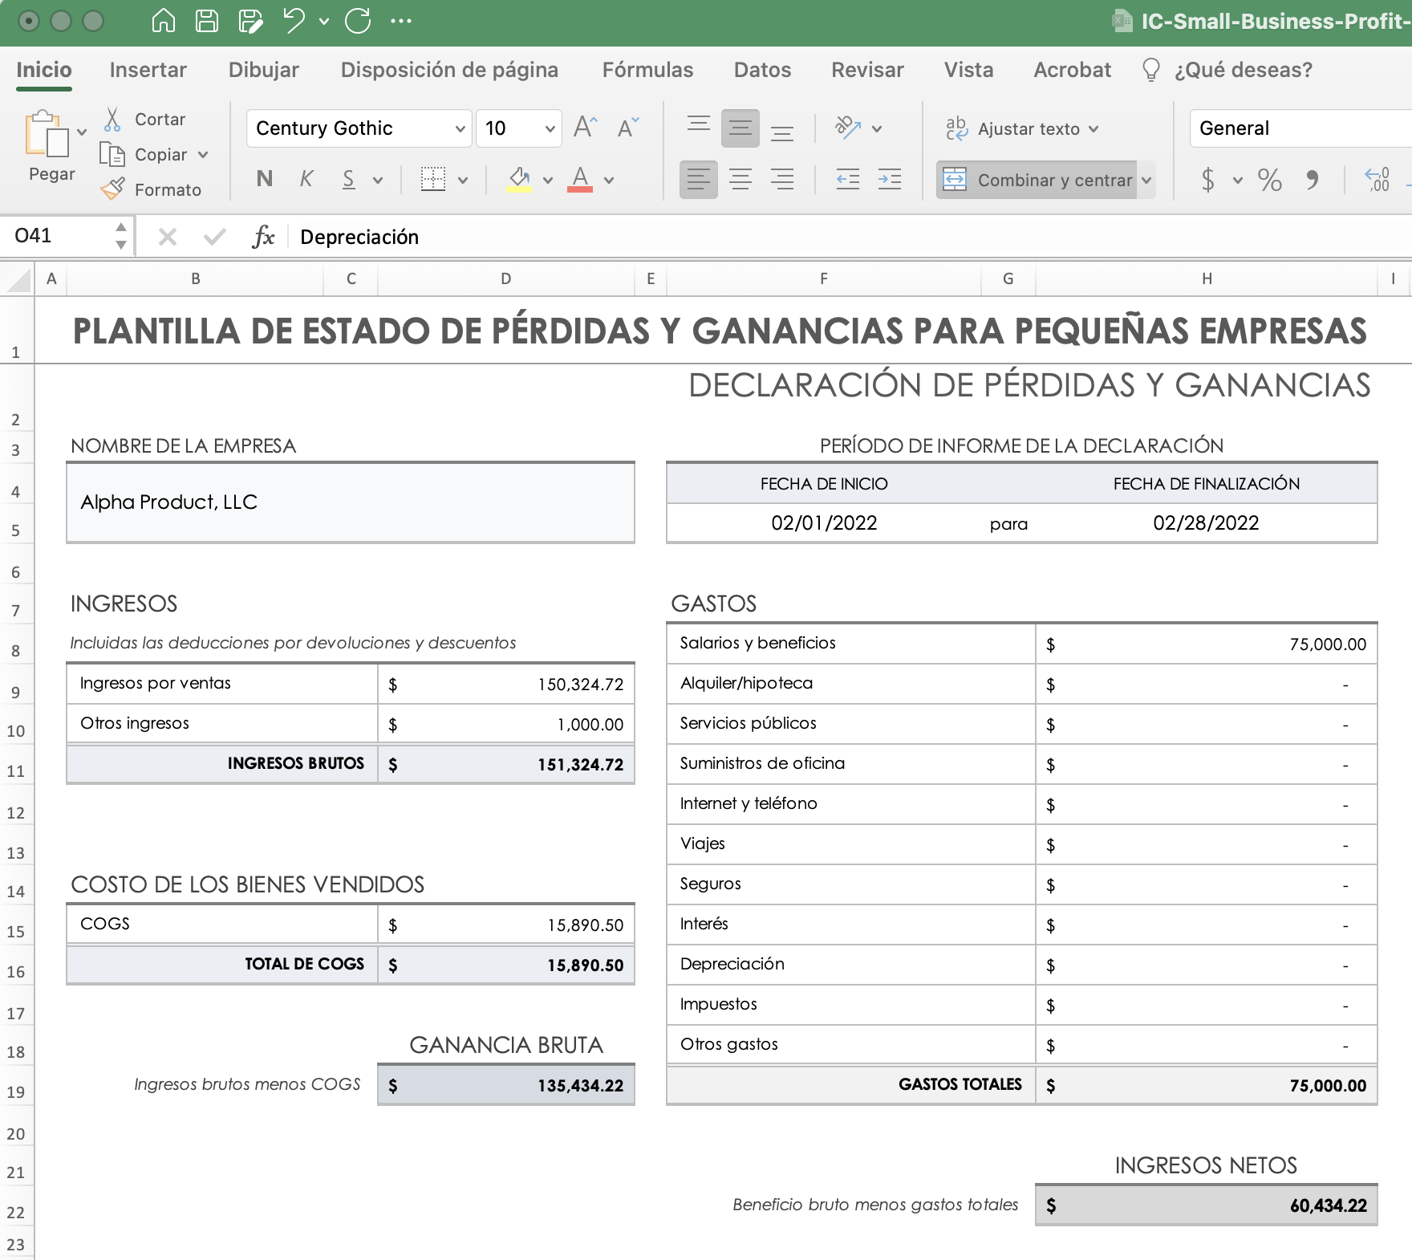Click the Save As icon with pencil
The width and height of the screenshot is (1412, 1260).
(251, 21)
